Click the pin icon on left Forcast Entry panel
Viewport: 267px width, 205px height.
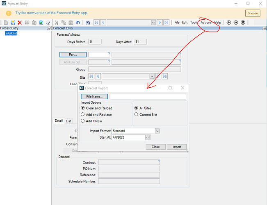tap(49, 28)
